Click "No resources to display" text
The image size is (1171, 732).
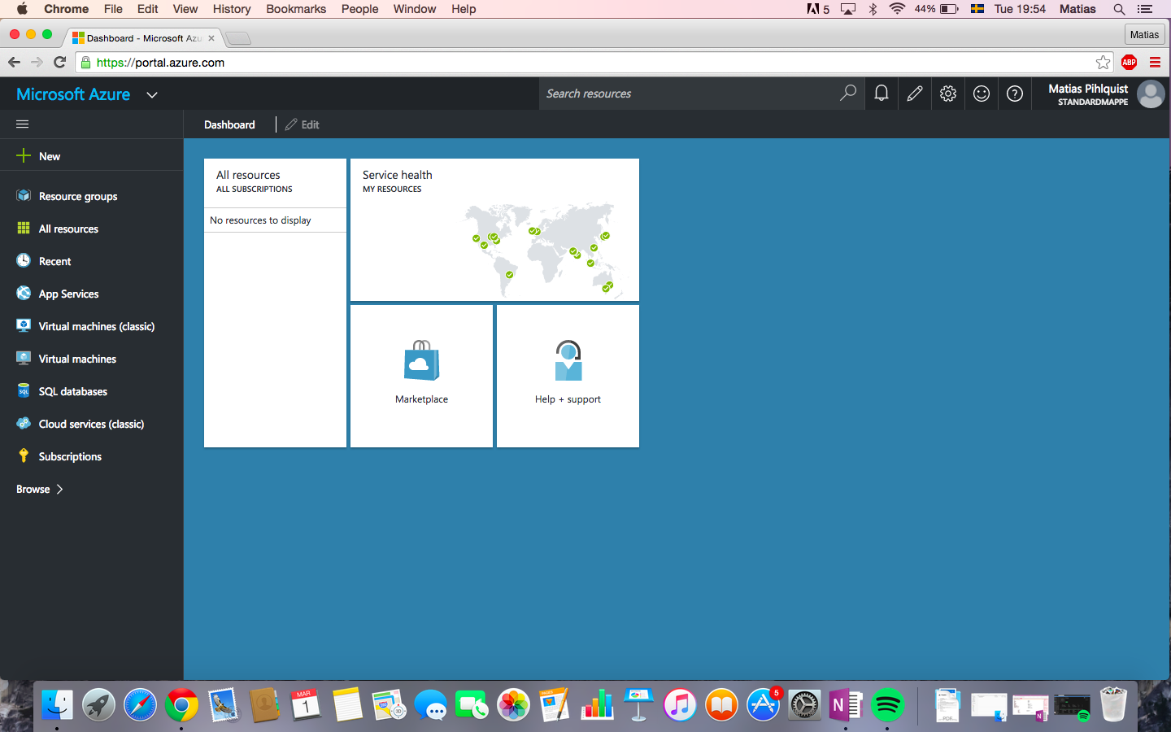click(x=260, y=220)
